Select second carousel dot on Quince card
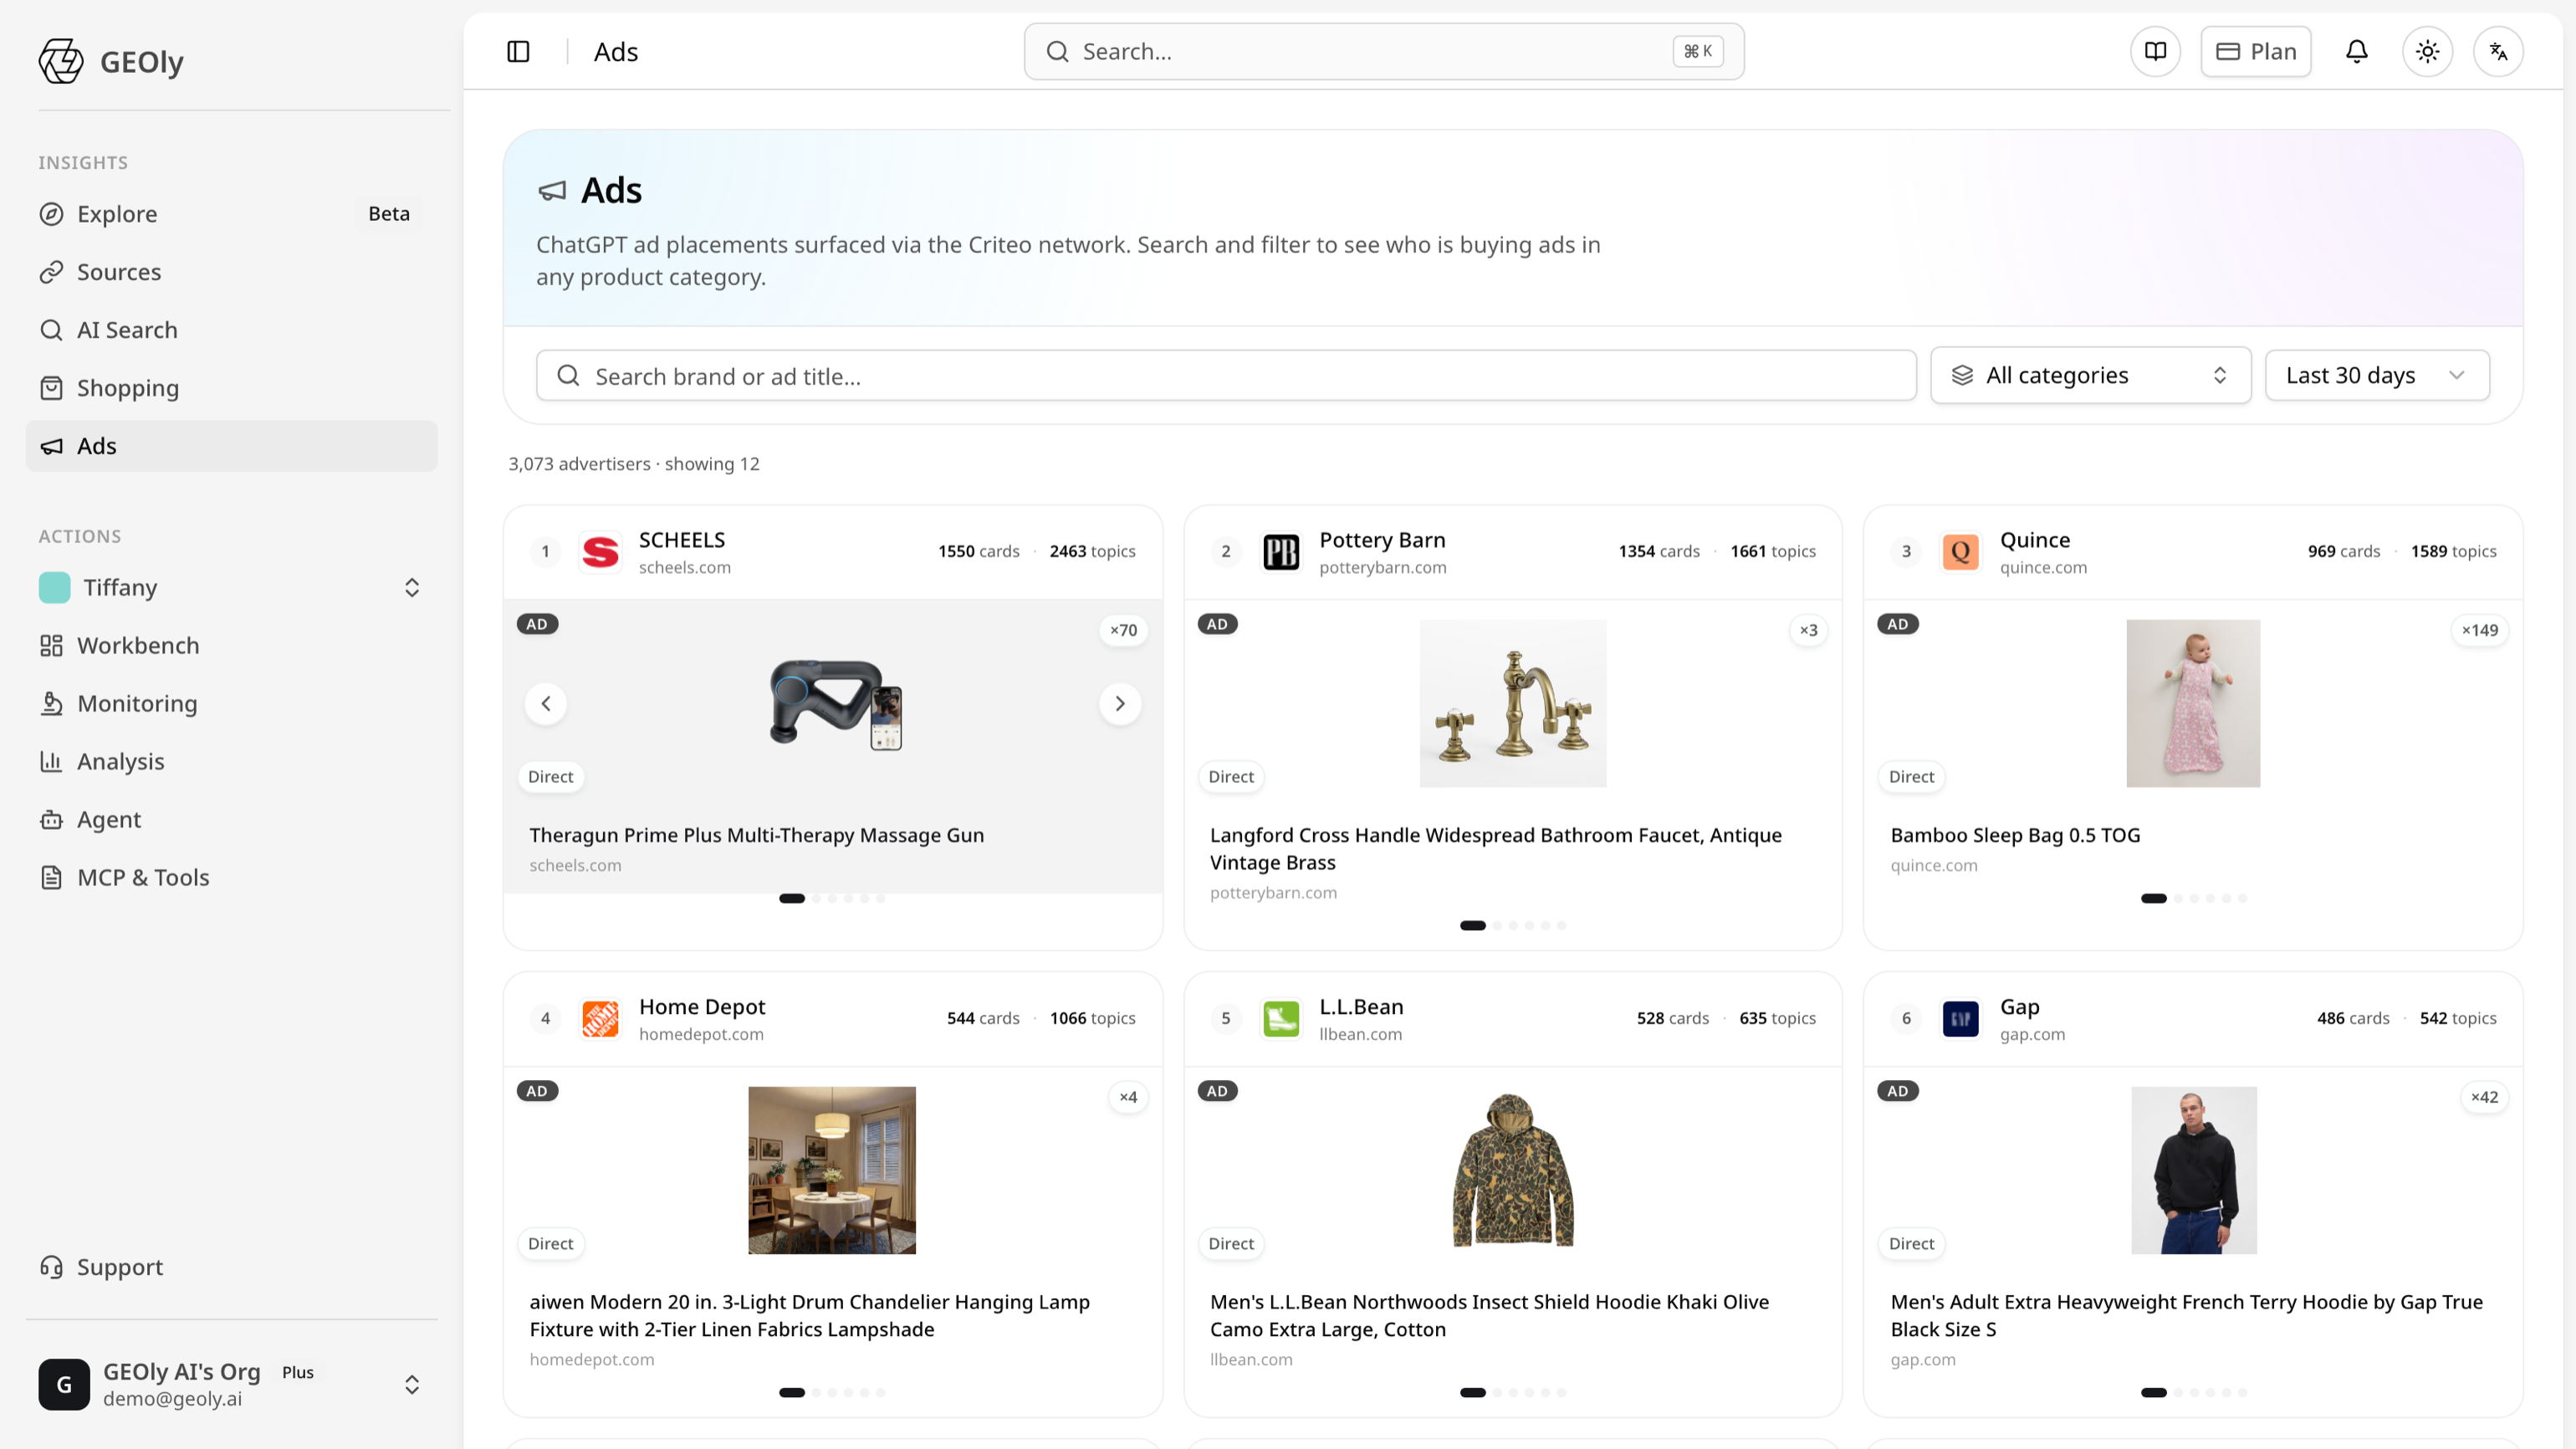Viewport: 2576px width, 1449px height. pyautogui.click(x=2178, y=898)
